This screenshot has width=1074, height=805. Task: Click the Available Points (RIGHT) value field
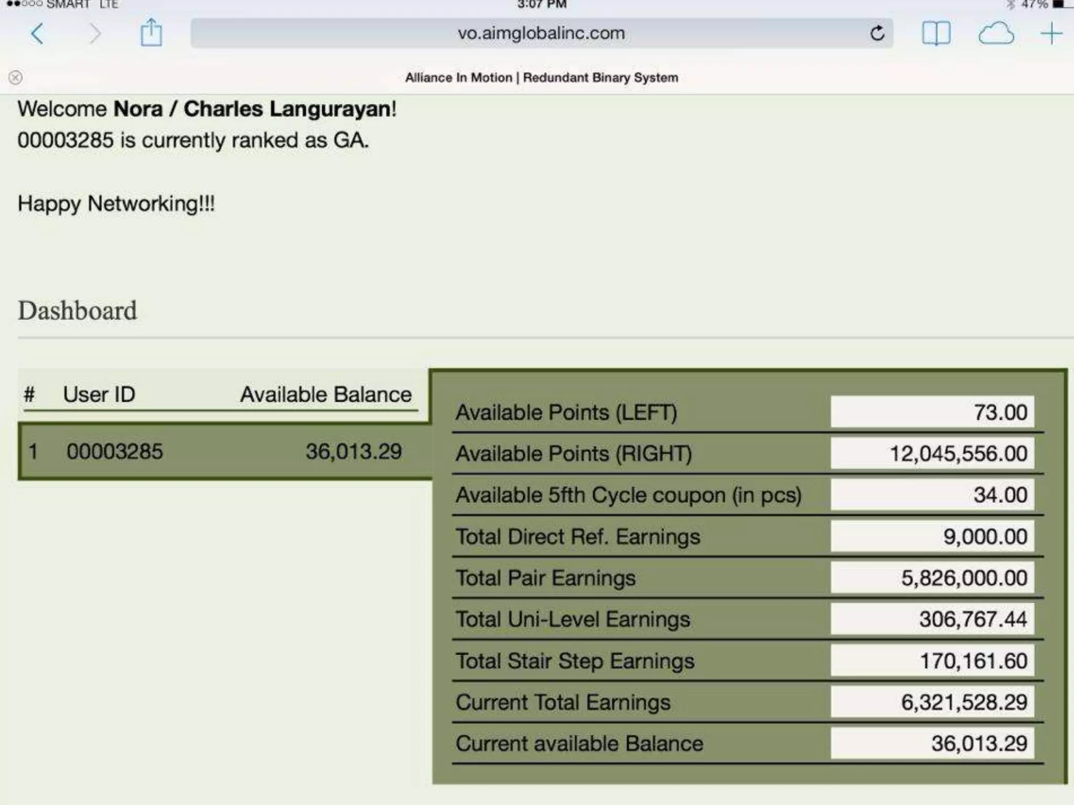coord(932,453)
